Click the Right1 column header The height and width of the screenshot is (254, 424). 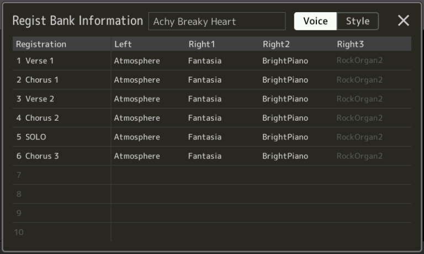click(202, 44)
